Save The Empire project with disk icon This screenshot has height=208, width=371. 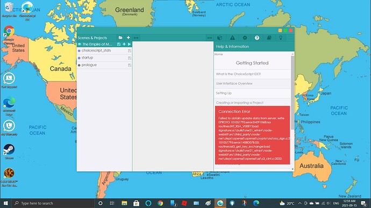click(119, 44)
